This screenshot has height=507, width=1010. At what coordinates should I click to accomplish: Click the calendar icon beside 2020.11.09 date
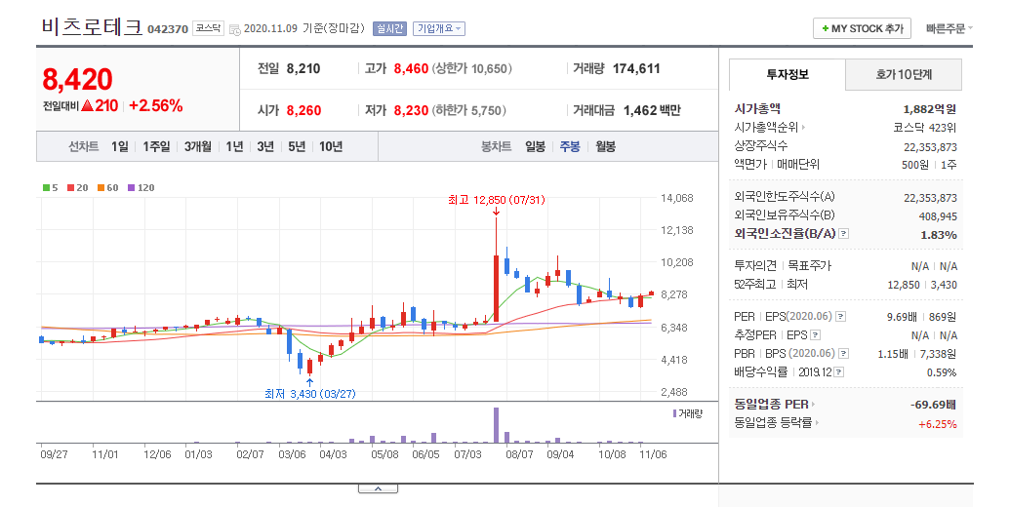[235, 29]
